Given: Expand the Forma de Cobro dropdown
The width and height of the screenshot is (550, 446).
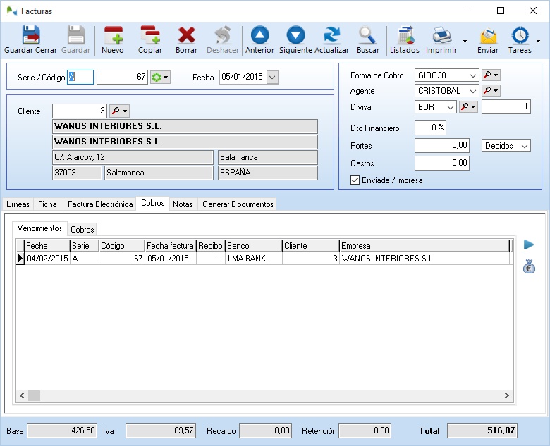Looking at the screenshot, I should pyautogui.click(x=472, y=75).
